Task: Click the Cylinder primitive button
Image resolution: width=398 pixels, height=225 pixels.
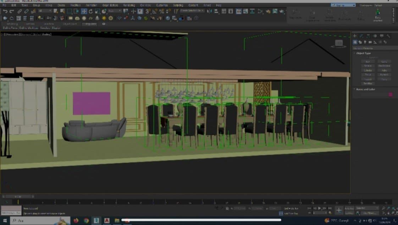Action: coord(368,70)
